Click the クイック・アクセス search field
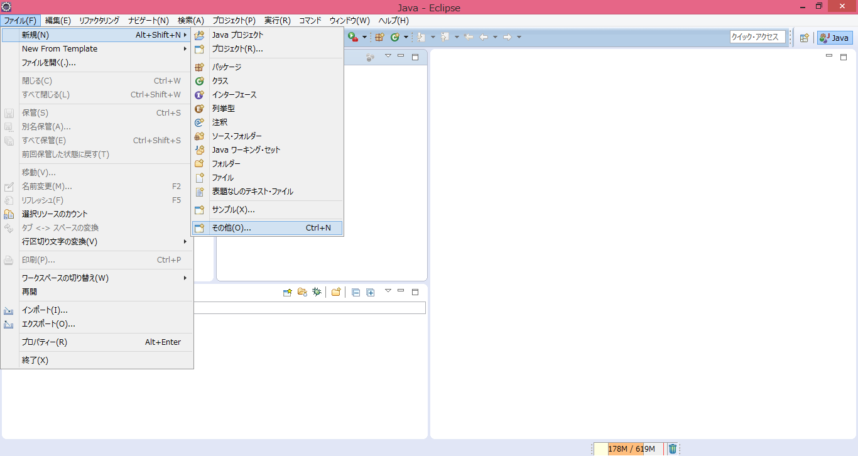 [x=758, y=37]
